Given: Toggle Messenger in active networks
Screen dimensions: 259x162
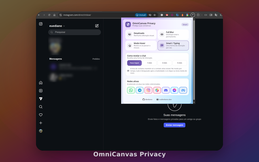Looking at the screenshot, I should pos(174,90).
